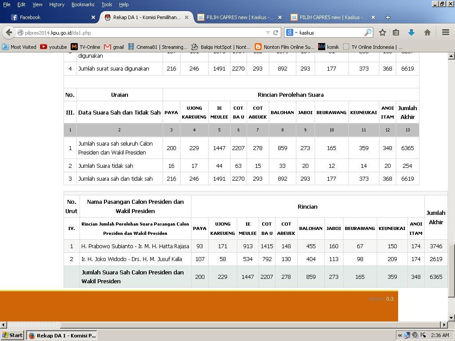The height and width of the screenshot is (341, 455).
Task: Click the vertical scrollbar thumb
Action: 451,270
